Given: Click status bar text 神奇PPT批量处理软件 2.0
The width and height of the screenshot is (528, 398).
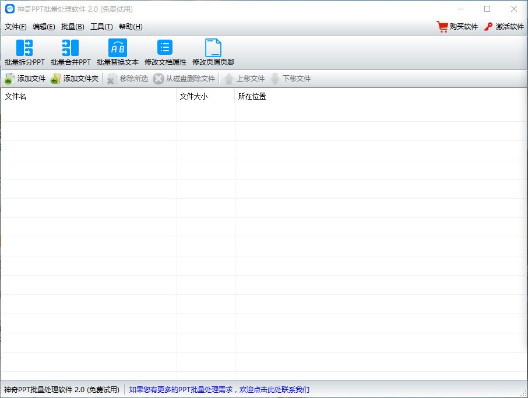Looking at the screenshot, I should pyautogui.click(x=62, y=390).
